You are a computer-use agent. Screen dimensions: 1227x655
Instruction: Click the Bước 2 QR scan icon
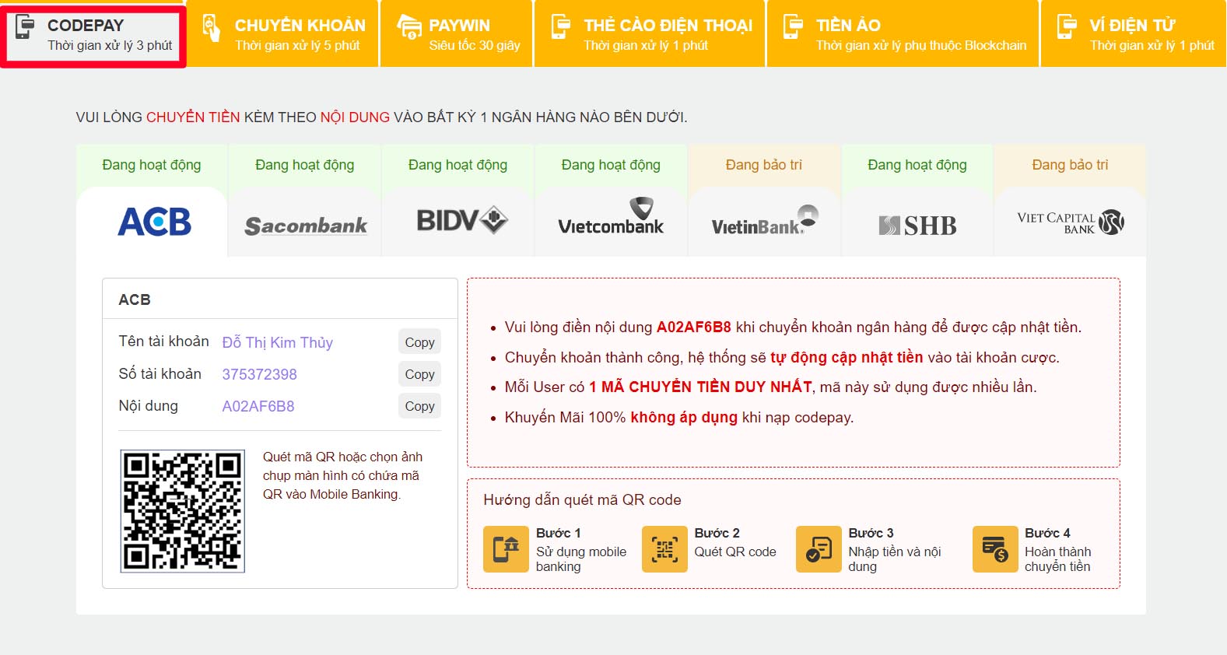click(x=664, y=549)
